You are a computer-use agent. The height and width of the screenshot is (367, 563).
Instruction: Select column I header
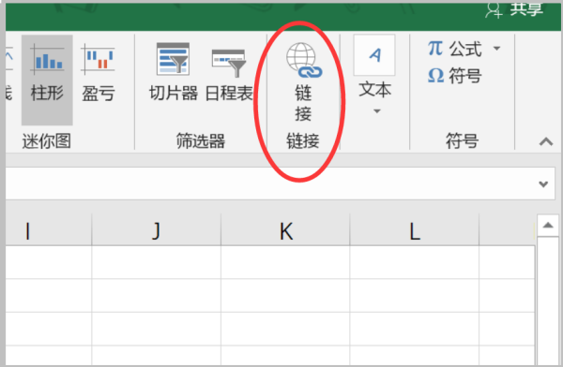[49, 230]
